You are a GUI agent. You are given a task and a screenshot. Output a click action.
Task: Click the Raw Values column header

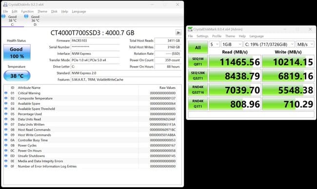tap(167, 87)
